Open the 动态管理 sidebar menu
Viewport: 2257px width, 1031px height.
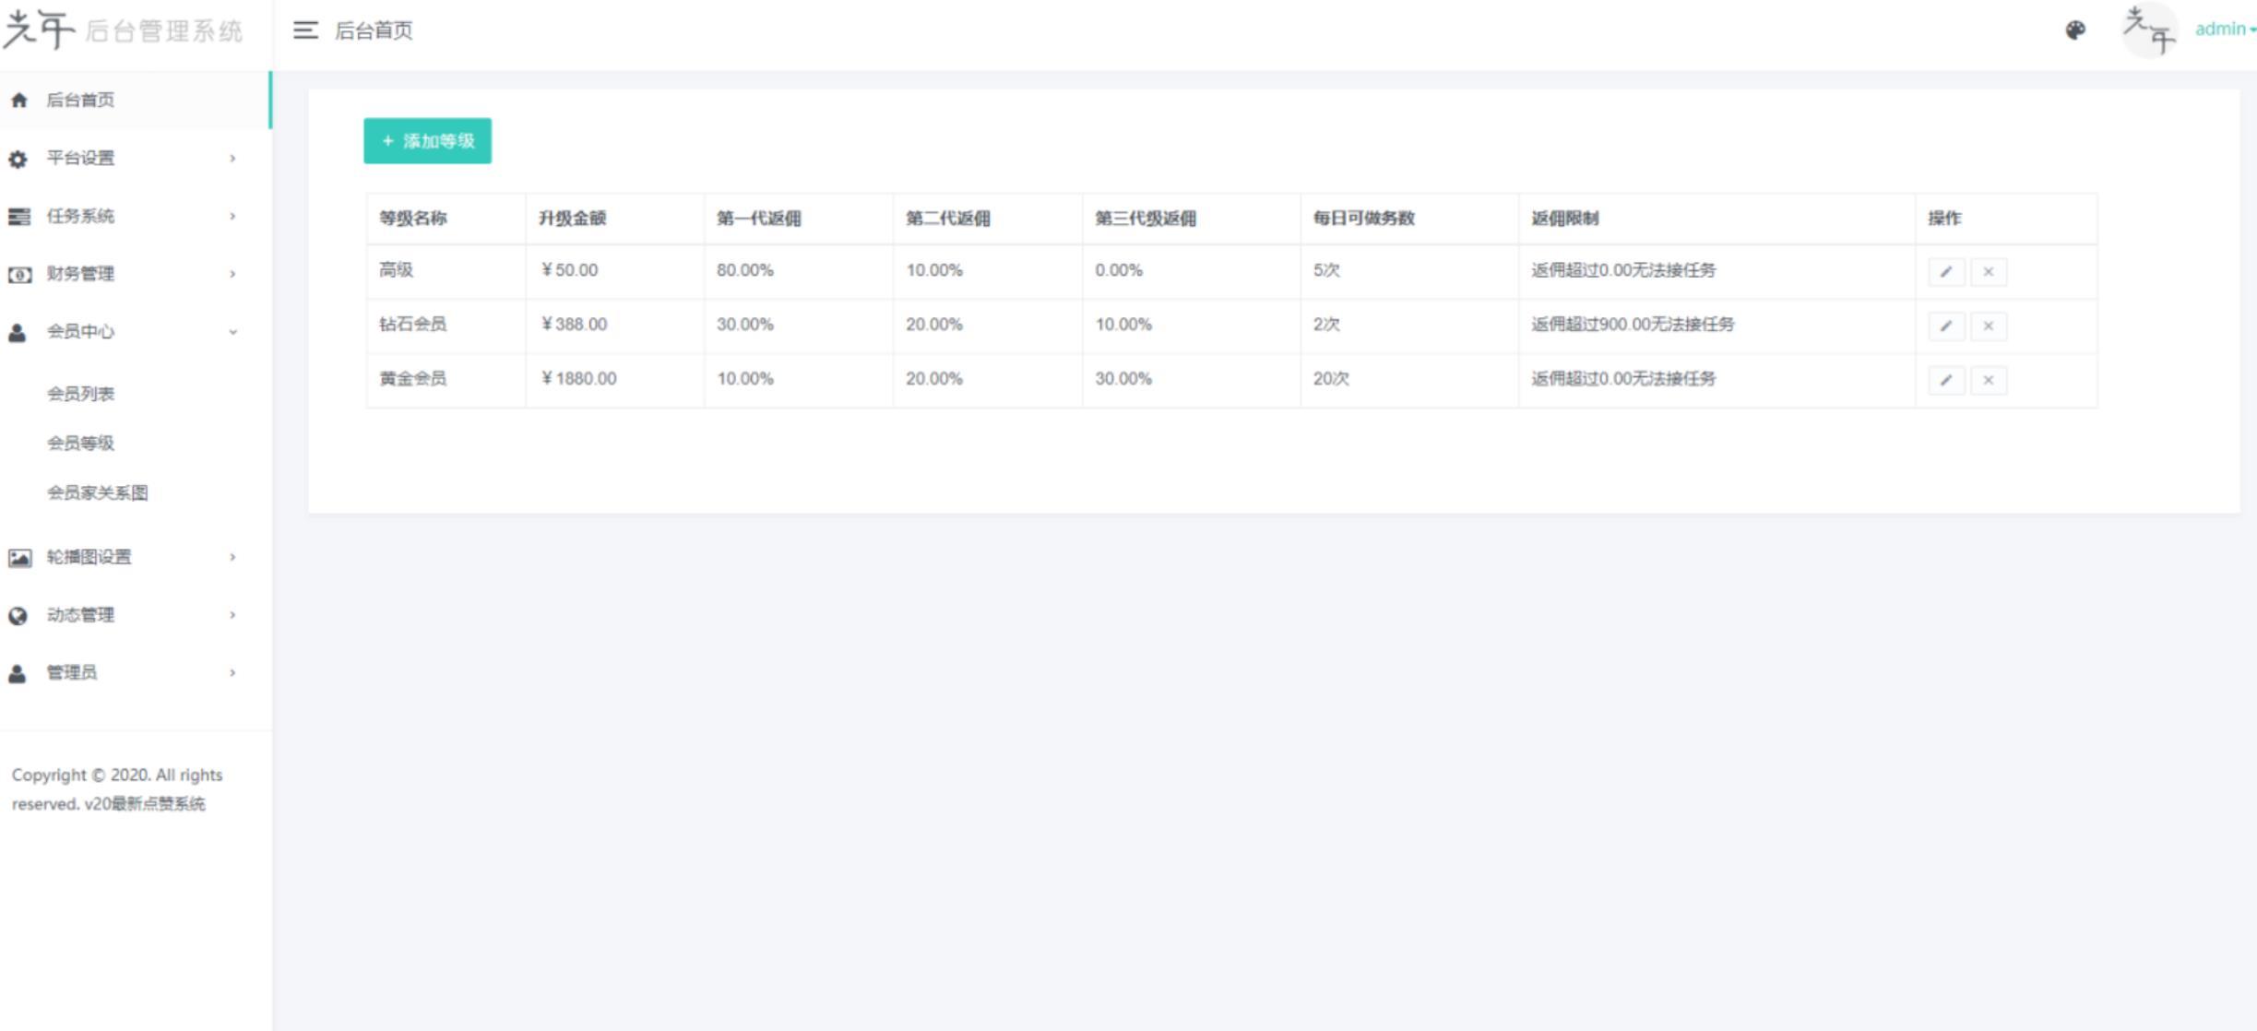tap(135, 615)
